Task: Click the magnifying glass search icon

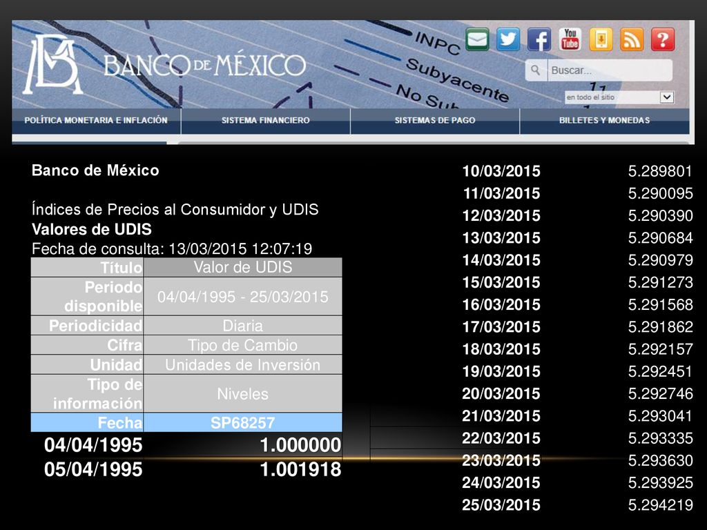Action: [x=536, y=70]
